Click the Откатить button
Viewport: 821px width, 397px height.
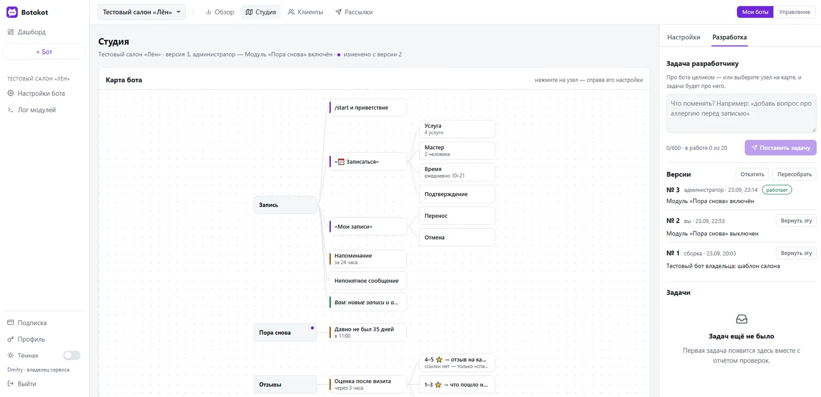tap(752, 174)
